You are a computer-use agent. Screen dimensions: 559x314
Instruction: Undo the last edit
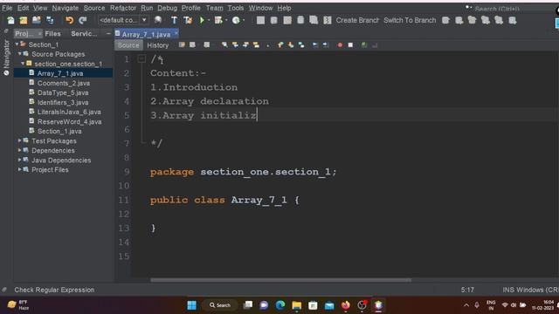pos(70,20)
